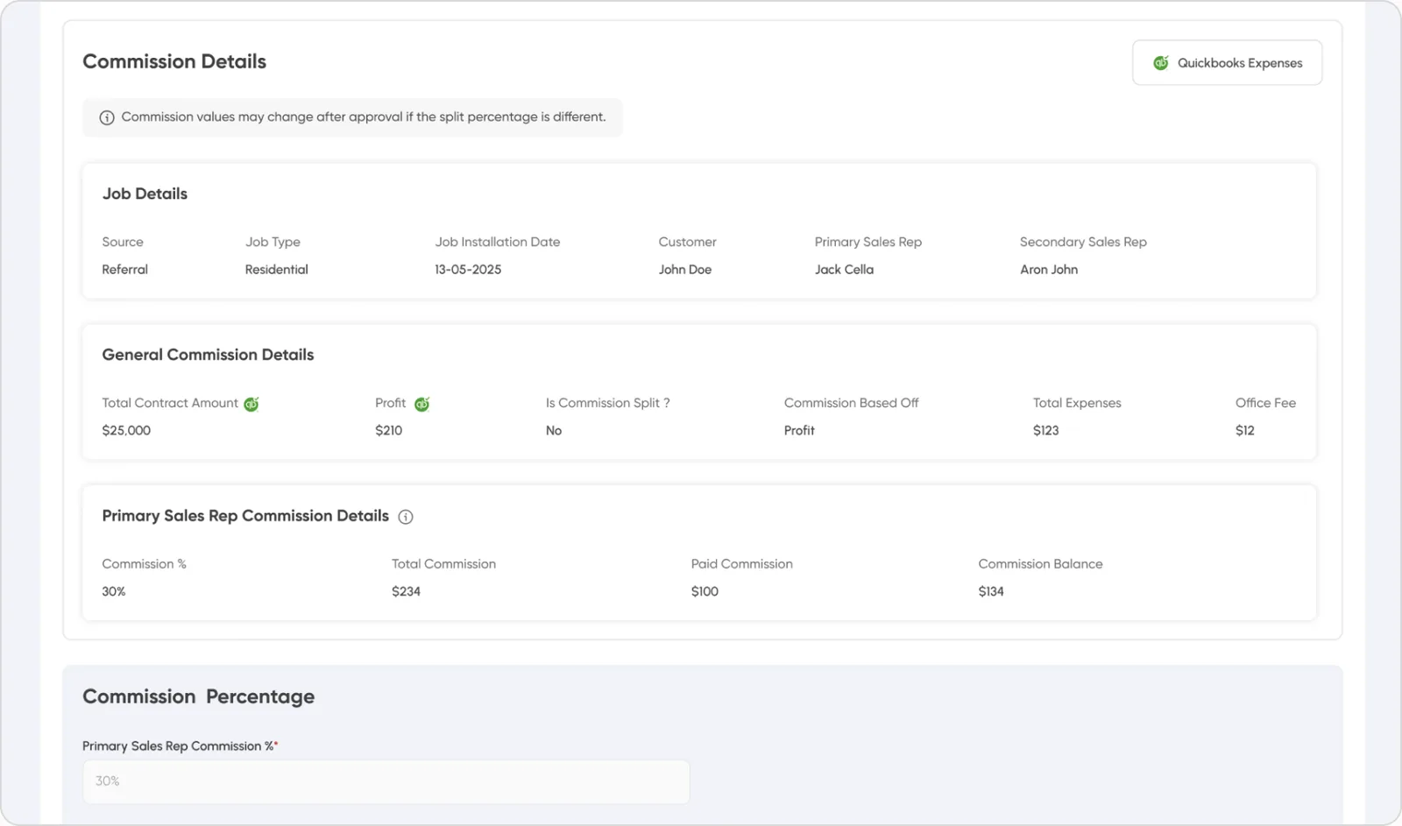Click the Residential job type value
1402x826 pixels.
[276, 270]
